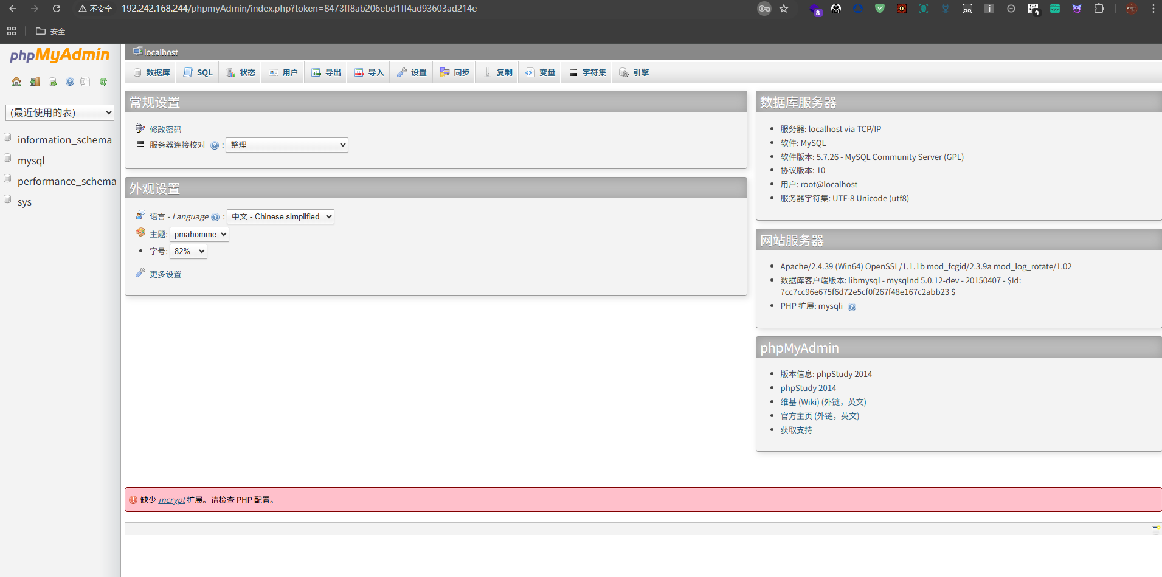Select sys database in sidebar
Viewport: 1162px width, 577px height.
(x=24, y=202)
